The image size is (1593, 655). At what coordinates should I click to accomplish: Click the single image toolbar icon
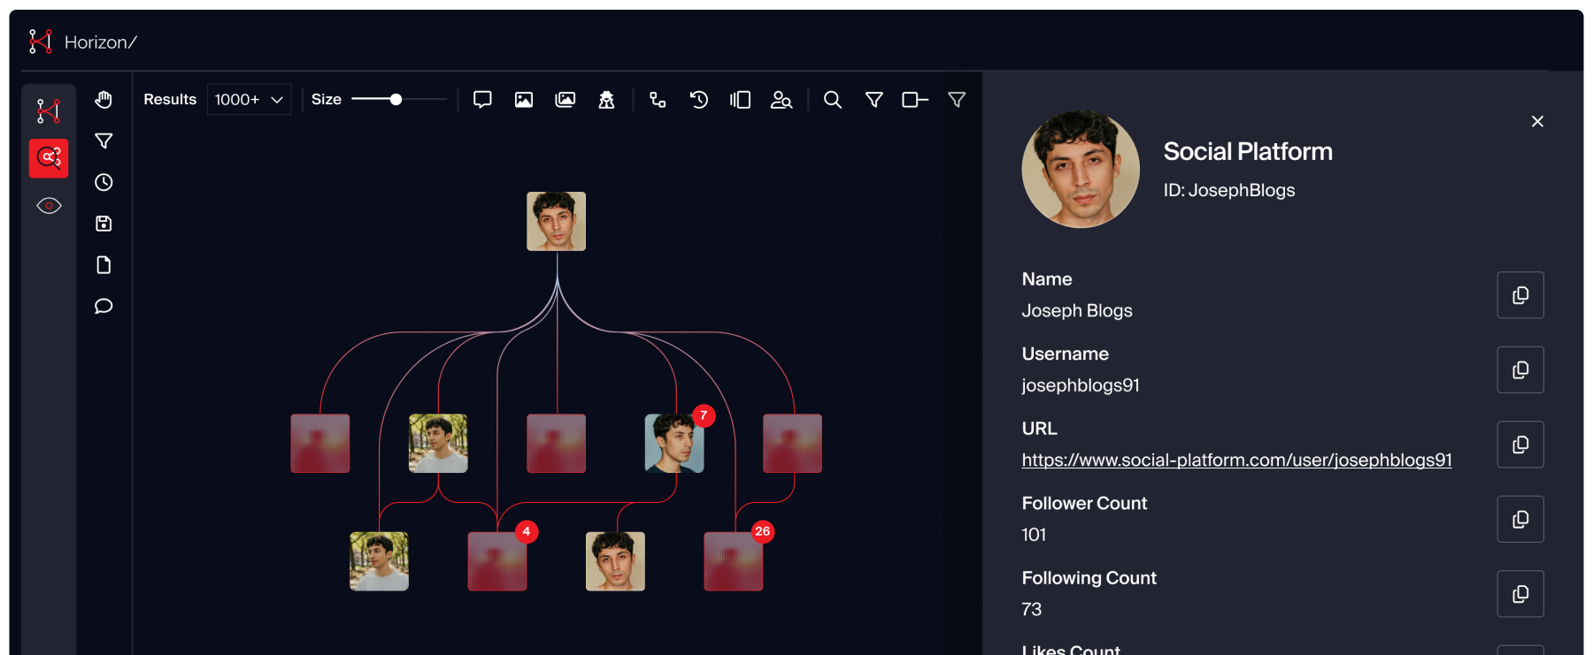pos(524,100)
